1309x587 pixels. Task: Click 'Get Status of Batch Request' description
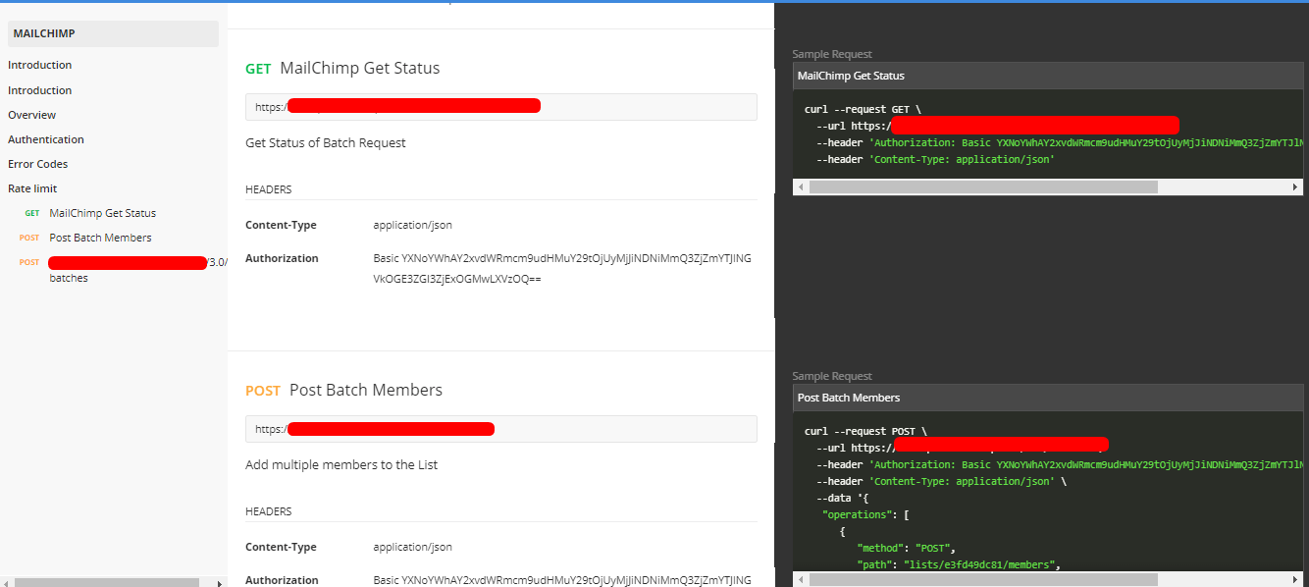click(326, 143)
